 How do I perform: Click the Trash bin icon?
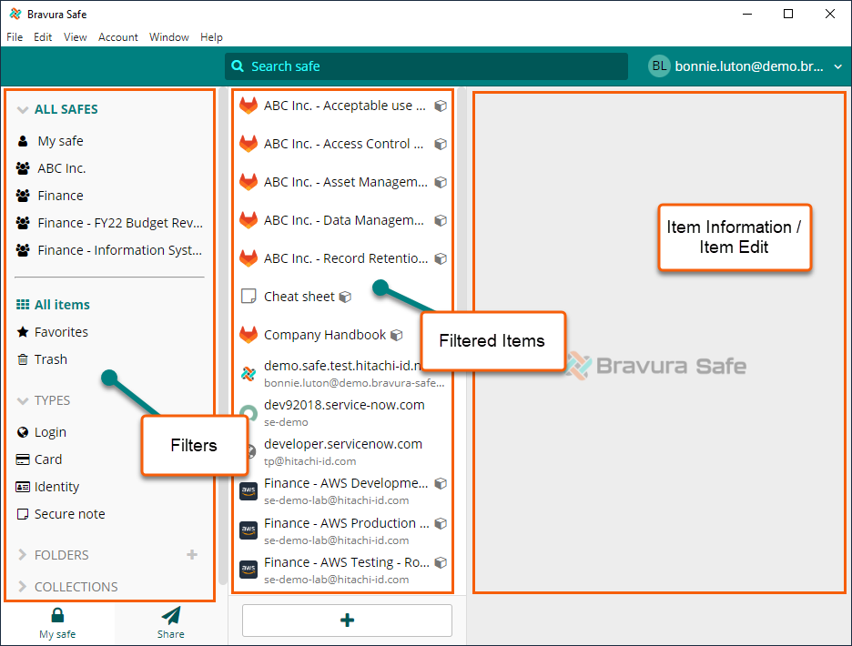click(22, 359)
